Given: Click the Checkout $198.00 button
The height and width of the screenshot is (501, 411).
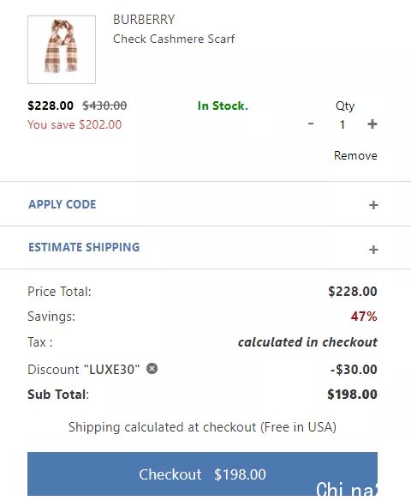Looking at the screenshot, I should tap(202, 474).
